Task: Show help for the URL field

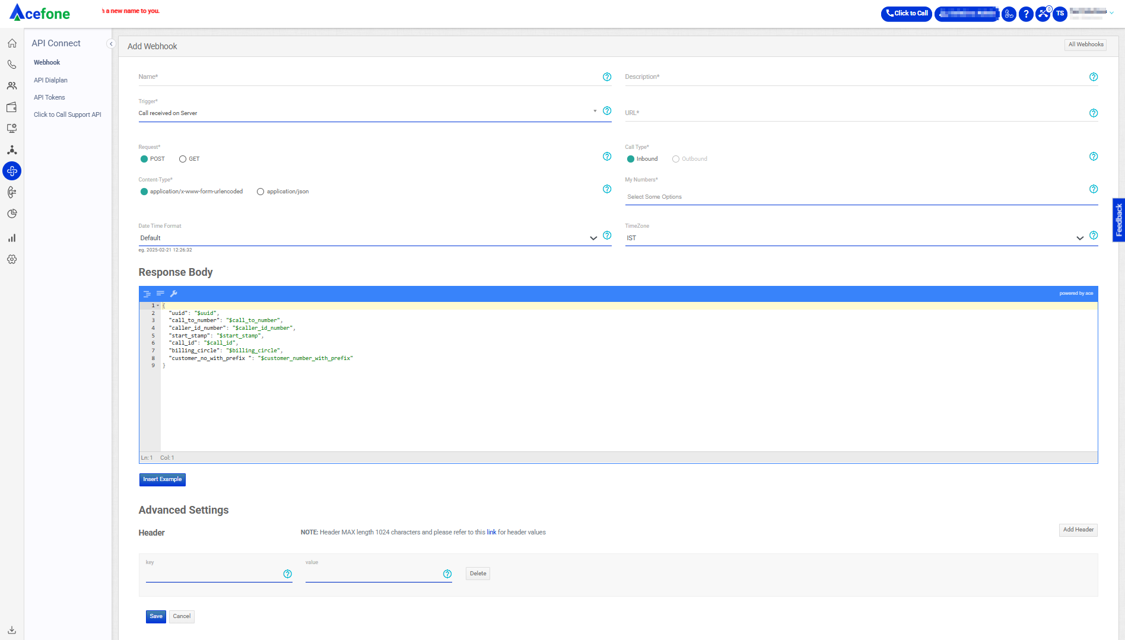Action: click(x=1094, y=113)
